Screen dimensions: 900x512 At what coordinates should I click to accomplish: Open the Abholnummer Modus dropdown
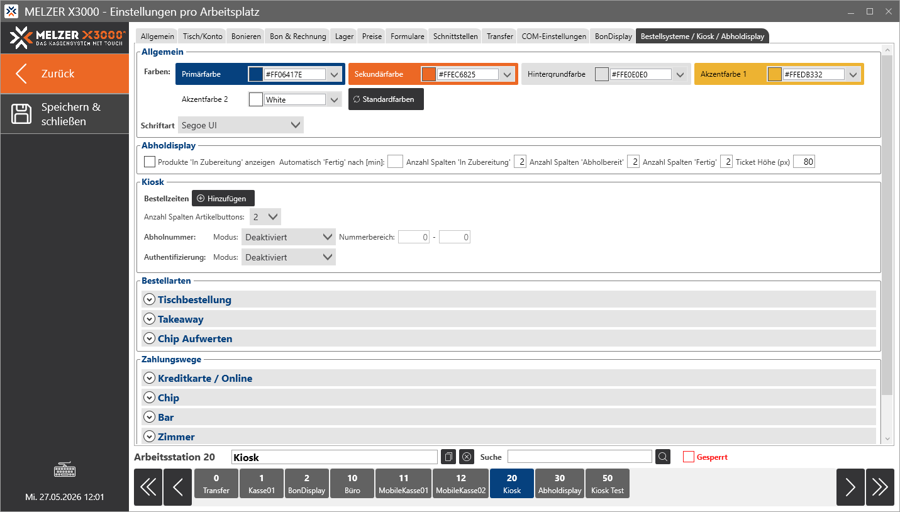[289, 237]
